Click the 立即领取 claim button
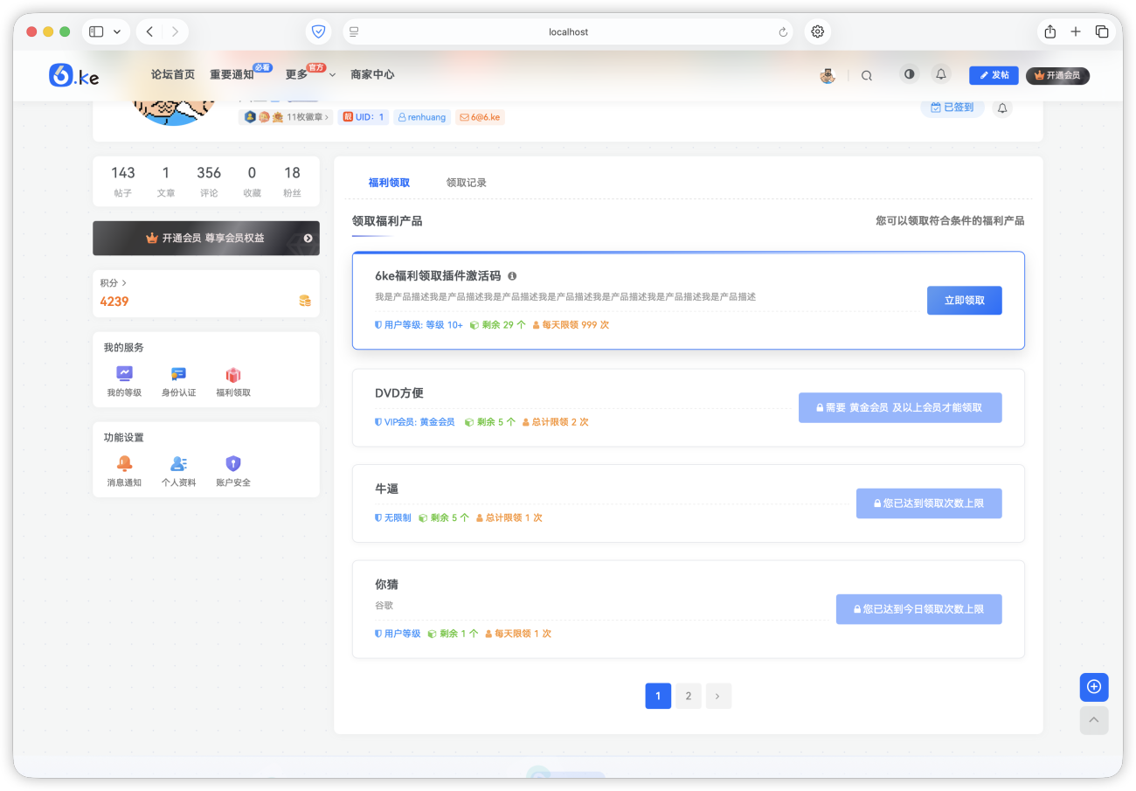 click(964, 300)
